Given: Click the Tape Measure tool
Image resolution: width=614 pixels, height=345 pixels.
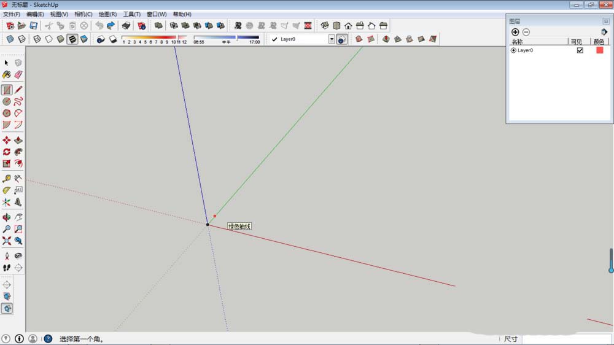Looking at the screenshot, I should tap(7, 179).
